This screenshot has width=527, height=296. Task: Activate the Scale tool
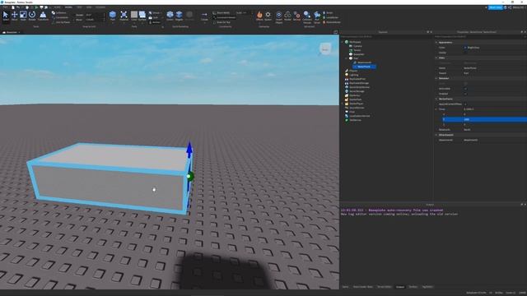point(23,16)
